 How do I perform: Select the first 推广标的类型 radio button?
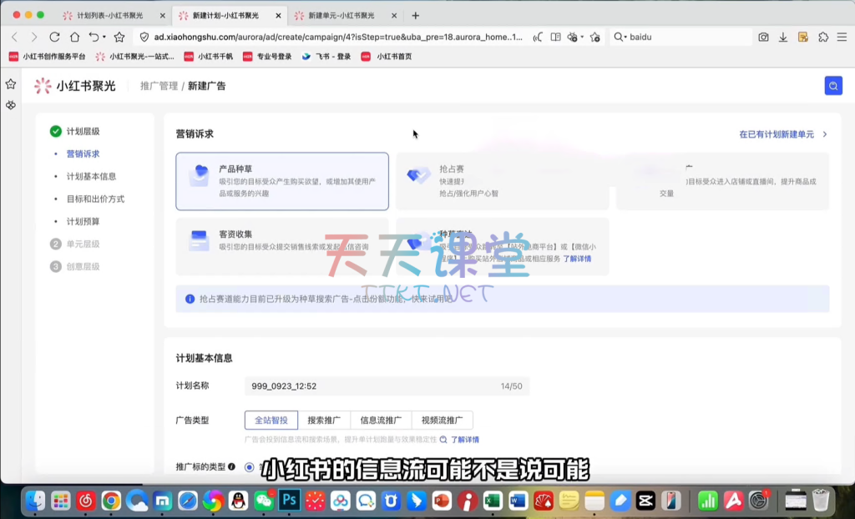250,466
